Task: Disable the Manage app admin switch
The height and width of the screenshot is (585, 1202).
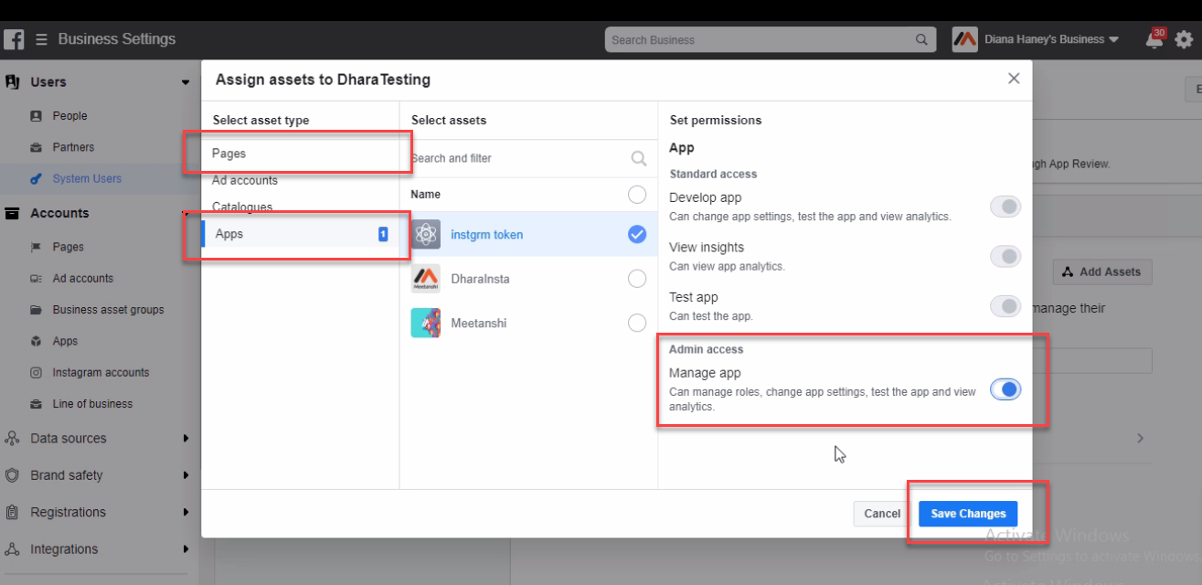Action: pyautogui.click(x=1005, y=389)
